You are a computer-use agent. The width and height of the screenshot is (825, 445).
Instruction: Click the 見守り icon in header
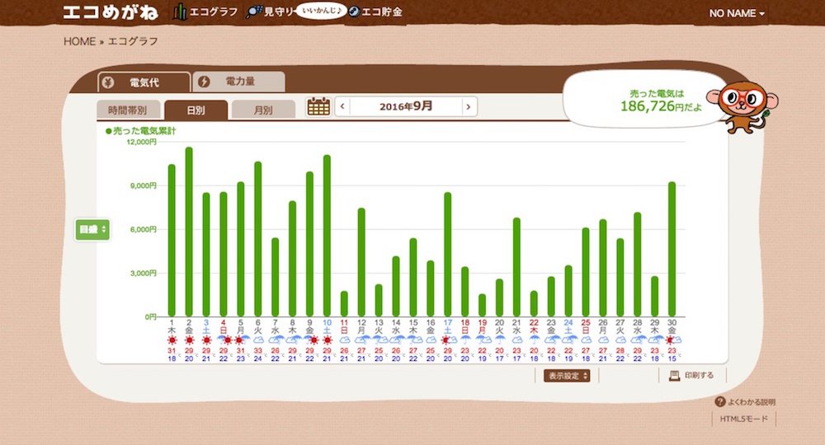(x=254, y=12)
